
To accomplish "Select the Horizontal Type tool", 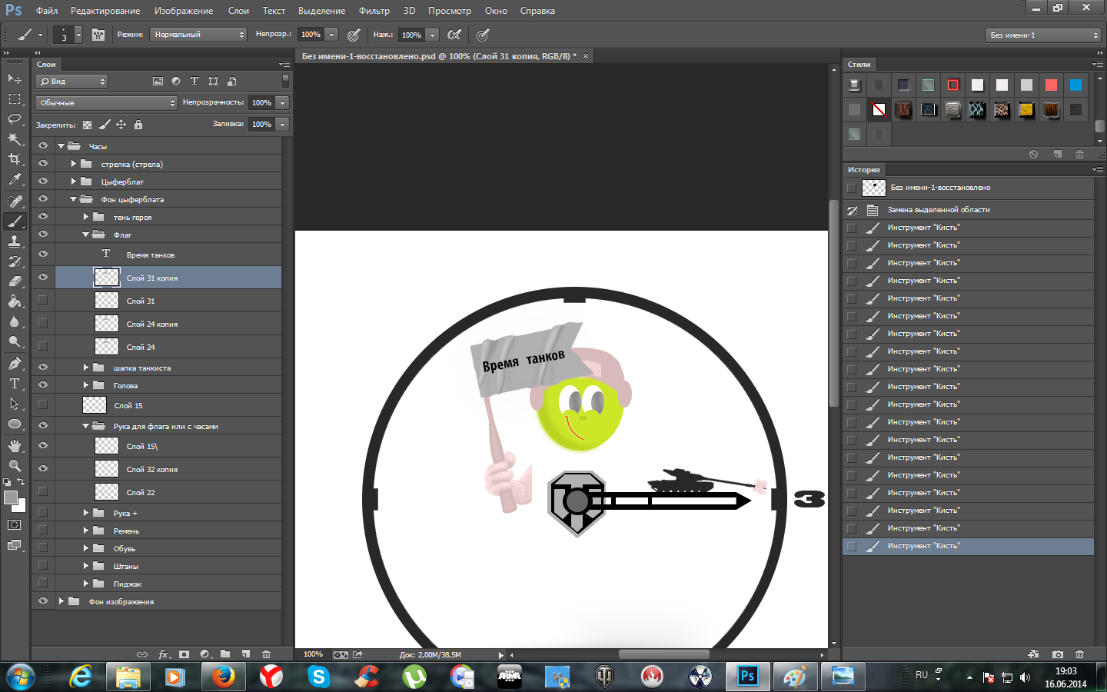I will pyautogui.click(x=15, y=384).
